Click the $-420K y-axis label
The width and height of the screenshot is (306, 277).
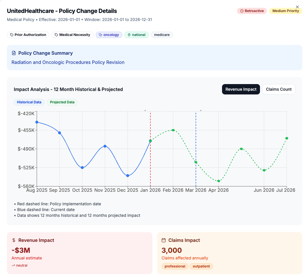26,113
